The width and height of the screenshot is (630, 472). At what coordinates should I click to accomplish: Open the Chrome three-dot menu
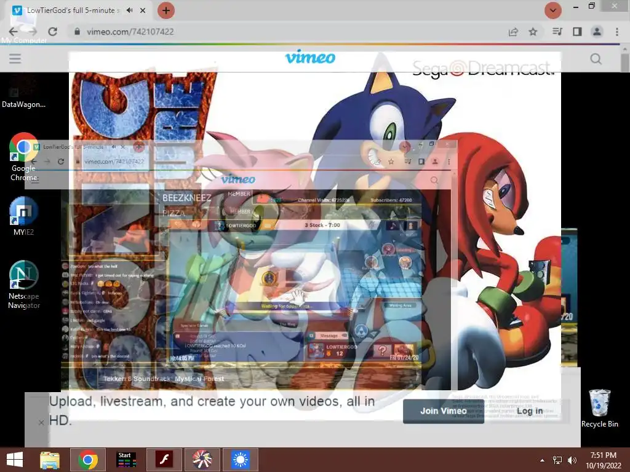tap(617, 32)
